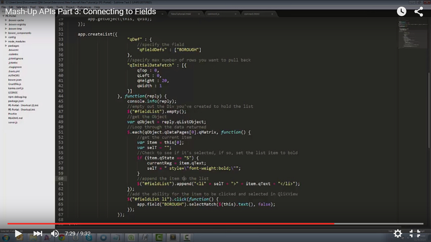Open Sublime Text Preferences menu
431x242 pixels.
84,7
